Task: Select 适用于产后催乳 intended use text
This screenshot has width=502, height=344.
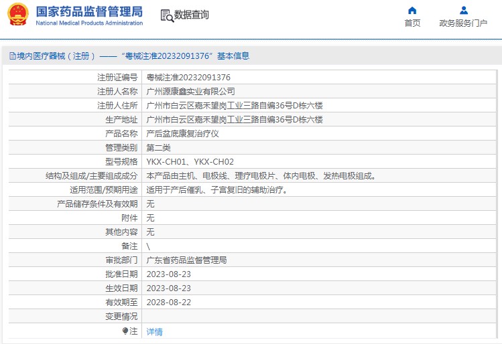Action: [x=217, y=190]
